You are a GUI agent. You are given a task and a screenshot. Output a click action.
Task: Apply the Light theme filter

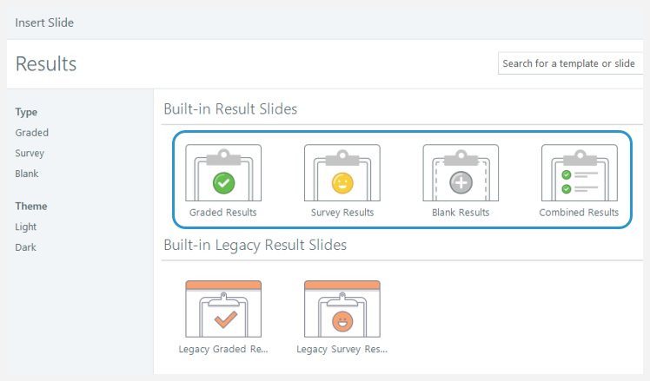(x=26, y=227)
